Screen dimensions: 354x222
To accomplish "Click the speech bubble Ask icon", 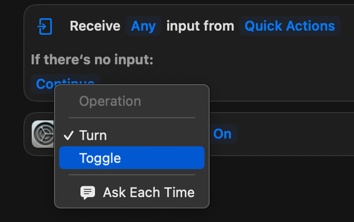I will click(x=88, y=193).
